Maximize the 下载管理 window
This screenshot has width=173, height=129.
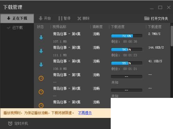point(160,8)
